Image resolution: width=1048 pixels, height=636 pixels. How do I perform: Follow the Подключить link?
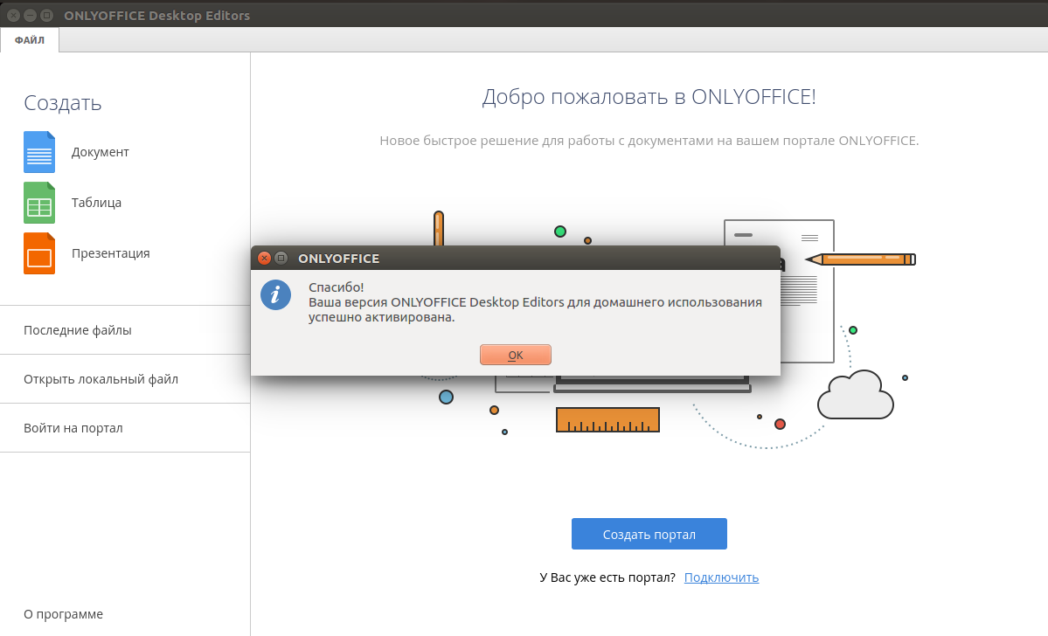tap(720, 577)
